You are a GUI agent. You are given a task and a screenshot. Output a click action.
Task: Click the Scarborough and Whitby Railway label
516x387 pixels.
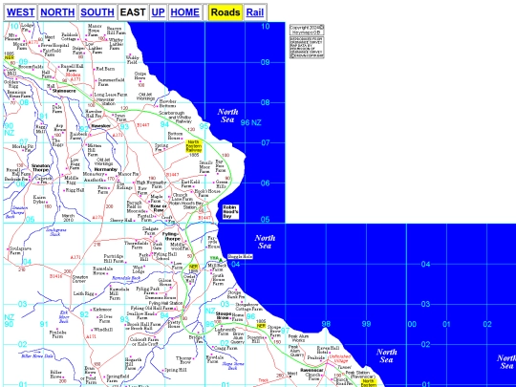tap(177, 118)
